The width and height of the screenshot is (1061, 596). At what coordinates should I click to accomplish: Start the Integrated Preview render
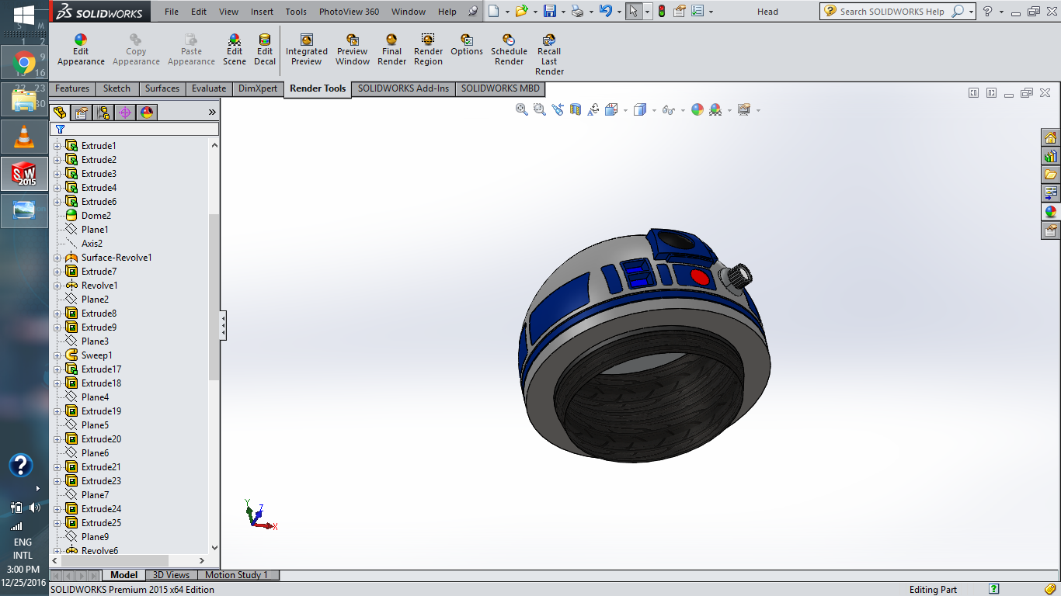click(307, 50)
